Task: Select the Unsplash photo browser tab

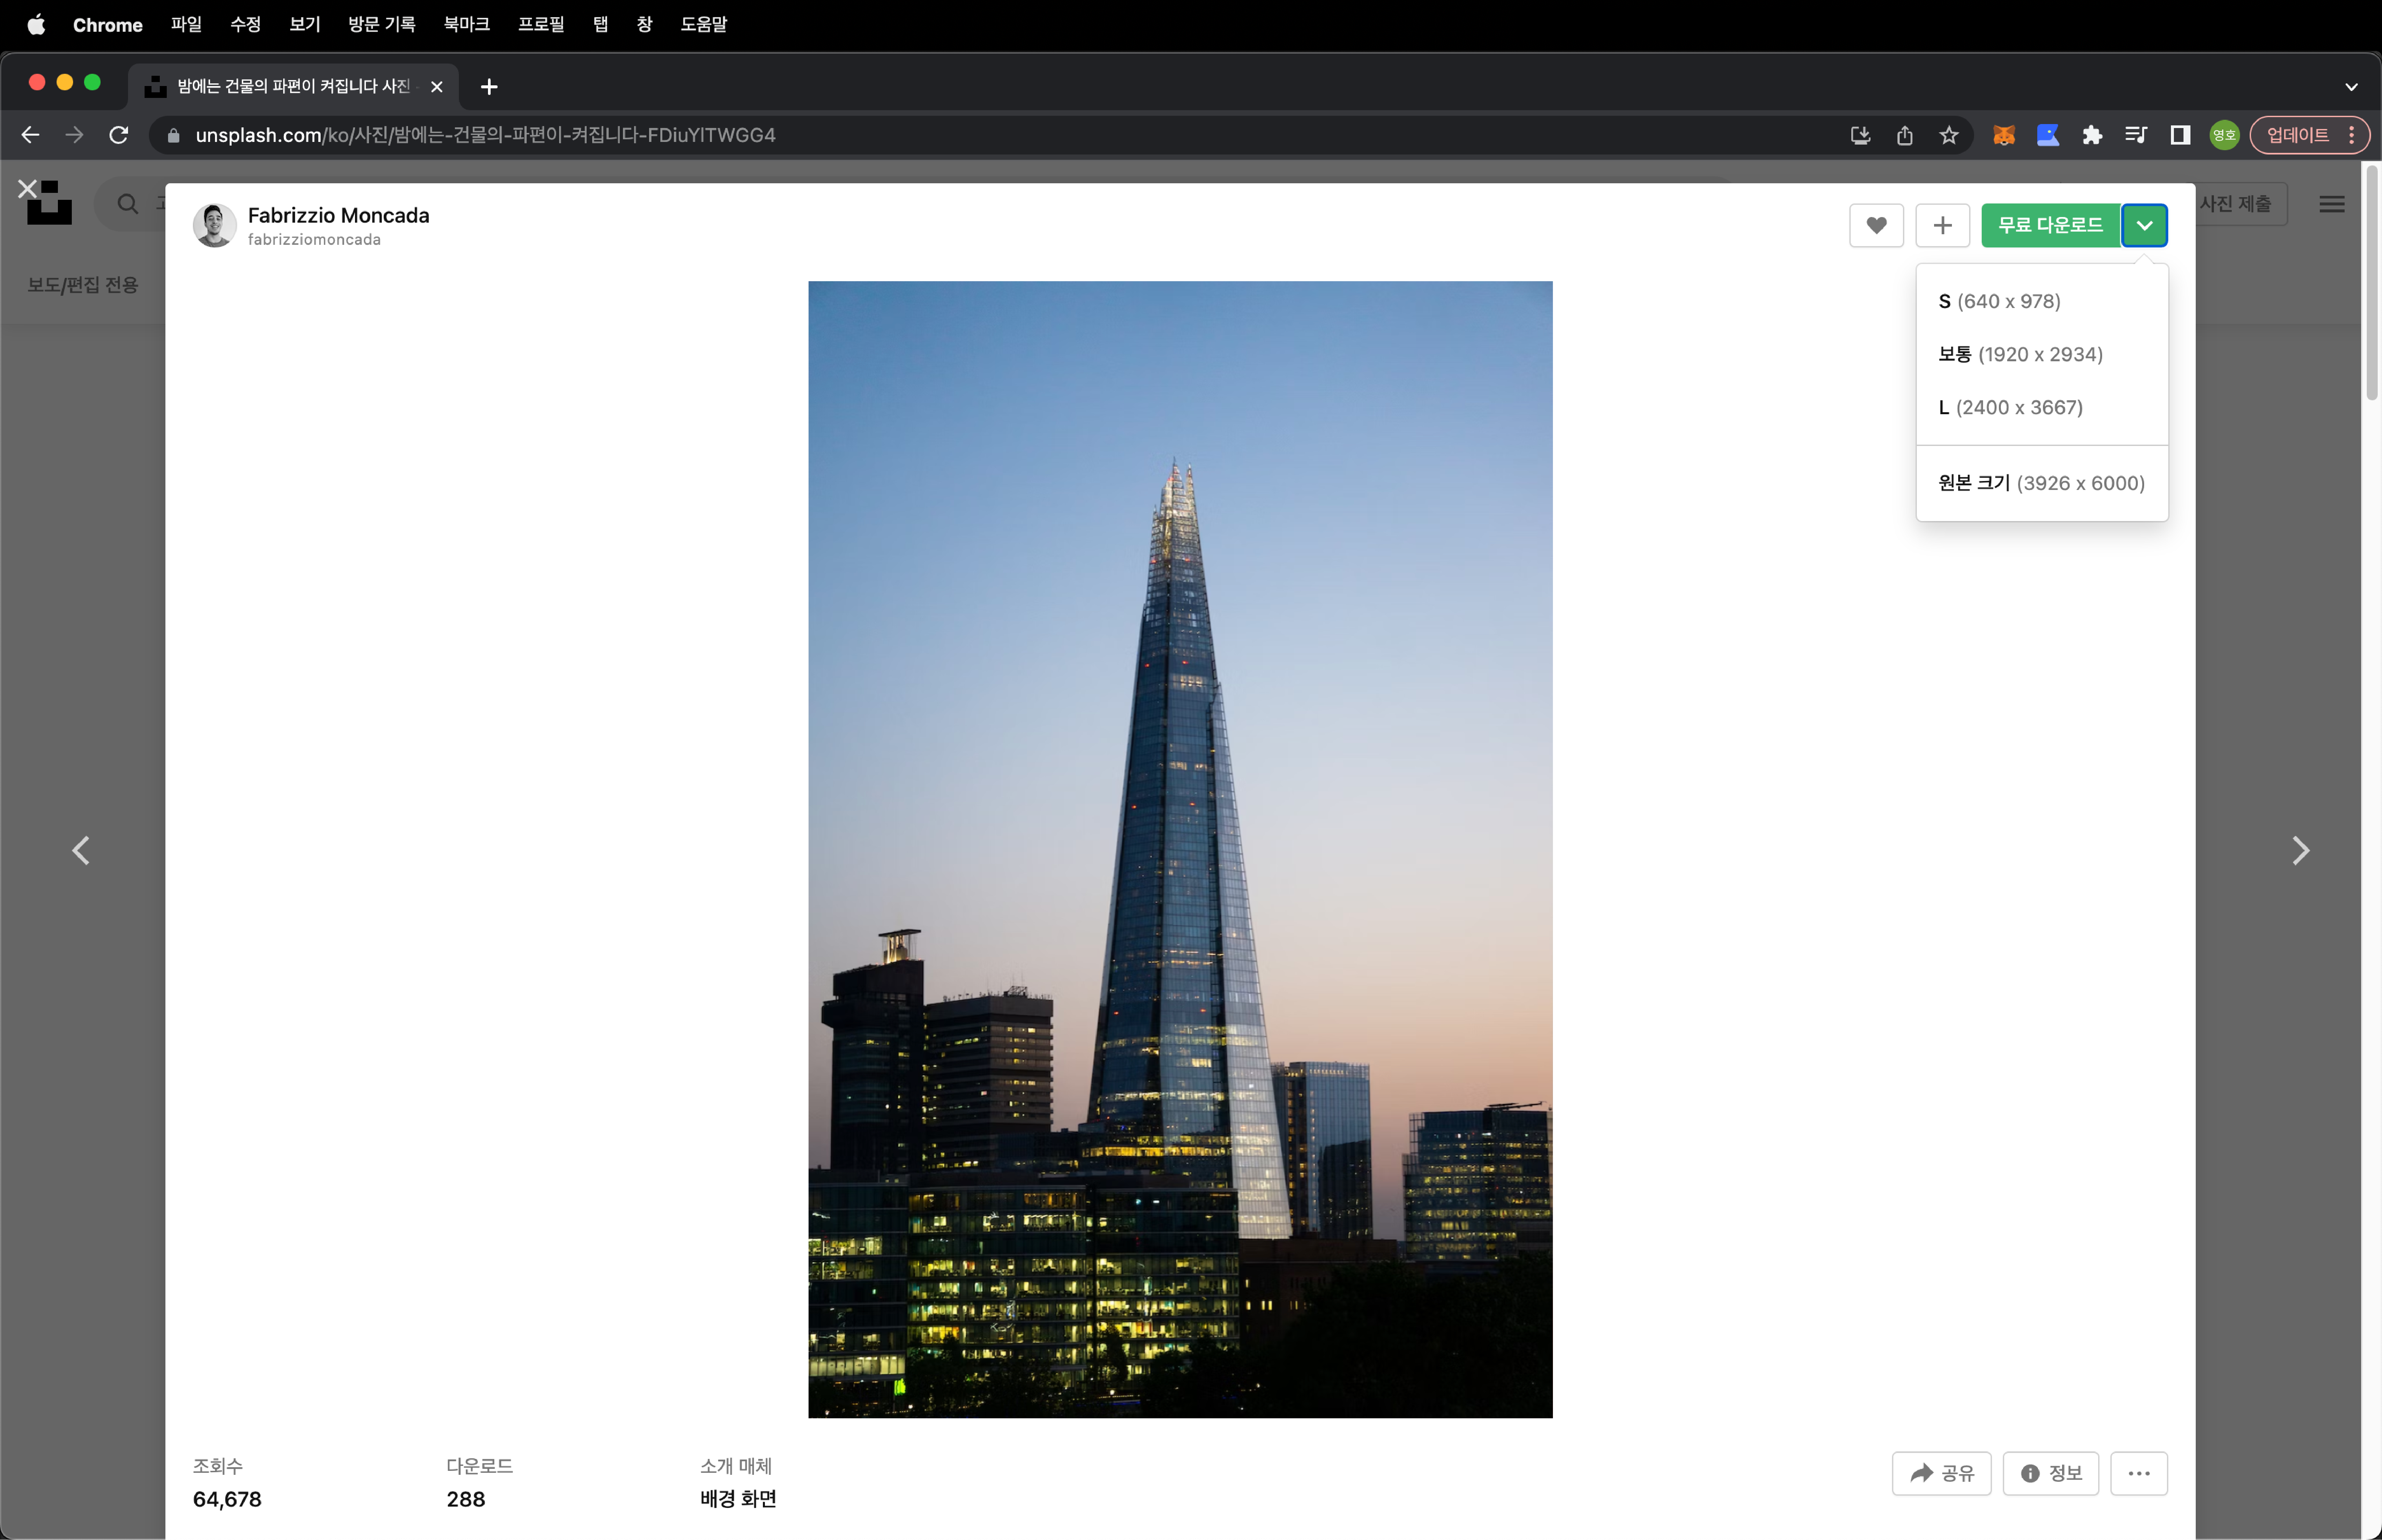Action: tap(293, 87)
